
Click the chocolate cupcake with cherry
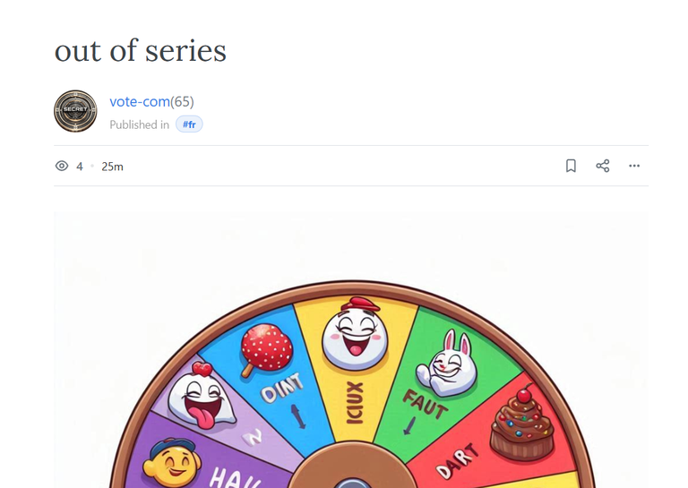pos(521,423)
